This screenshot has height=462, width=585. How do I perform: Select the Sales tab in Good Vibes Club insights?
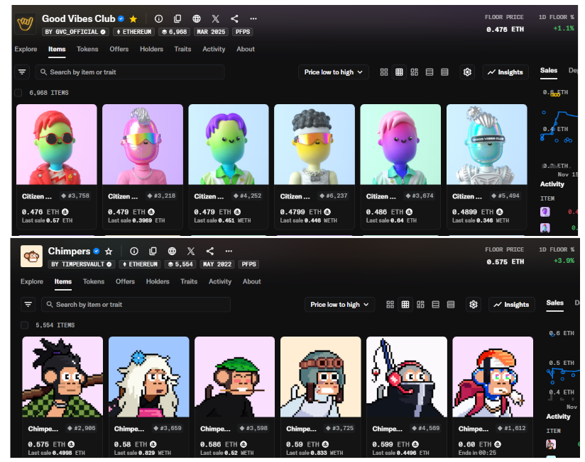[x=548, y=70]
